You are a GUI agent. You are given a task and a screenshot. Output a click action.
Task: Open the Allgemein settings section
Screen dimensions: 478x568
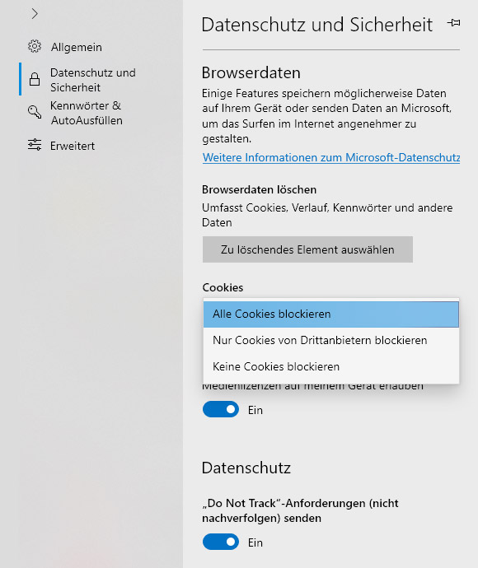[x=76, y=47]
